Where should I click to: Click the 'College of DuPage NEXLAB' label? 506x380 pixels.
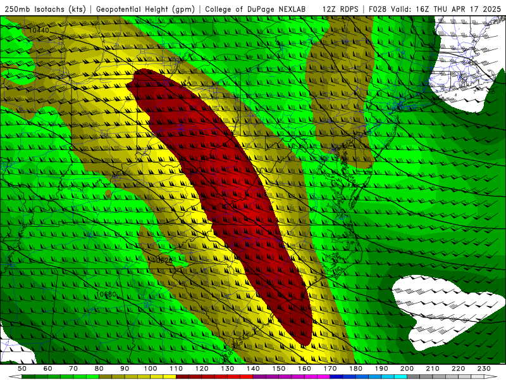[256, 9]
